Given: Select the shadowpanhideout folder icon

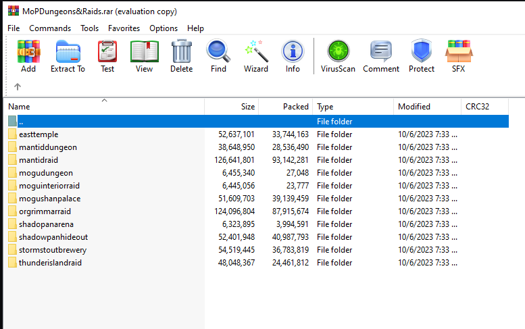Looking at the screenshot, I should [12, 237].
